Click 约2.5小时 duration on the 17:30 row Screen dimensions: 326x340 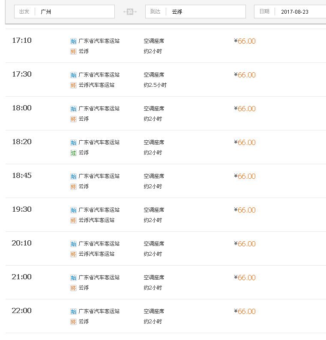[x=155, y=85]
